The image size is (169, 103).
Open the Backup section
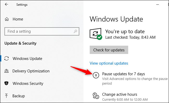pyautogui.click(x=19, y=96)
